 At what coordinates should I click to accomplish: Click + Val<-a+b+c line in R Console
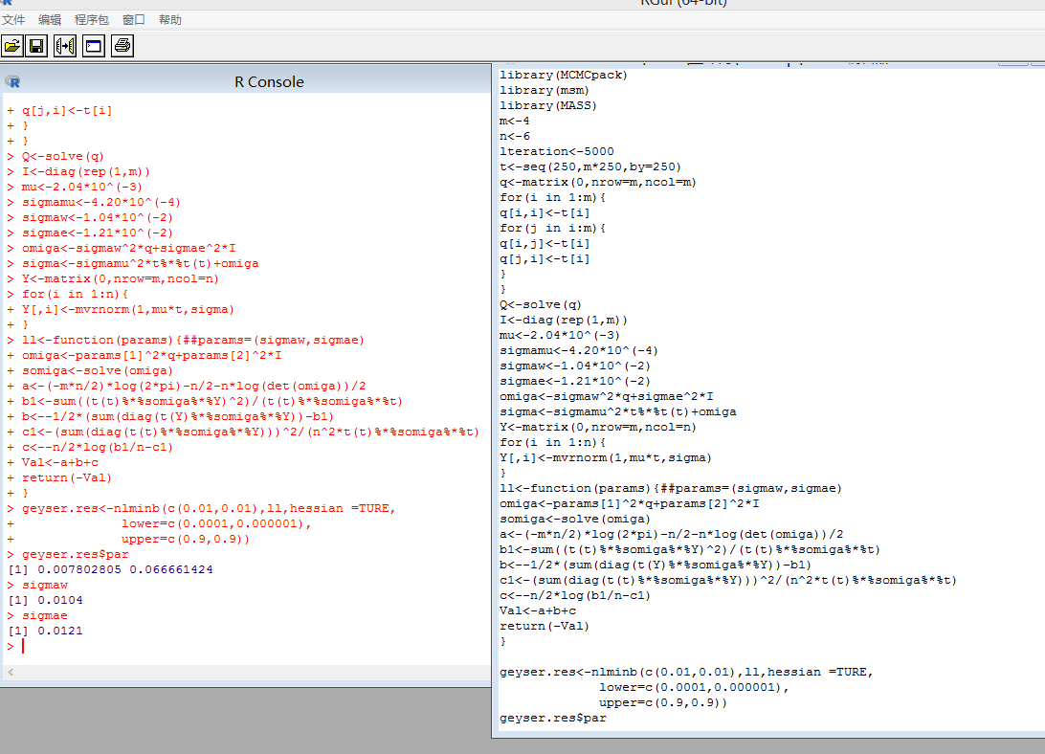(53, 462)
